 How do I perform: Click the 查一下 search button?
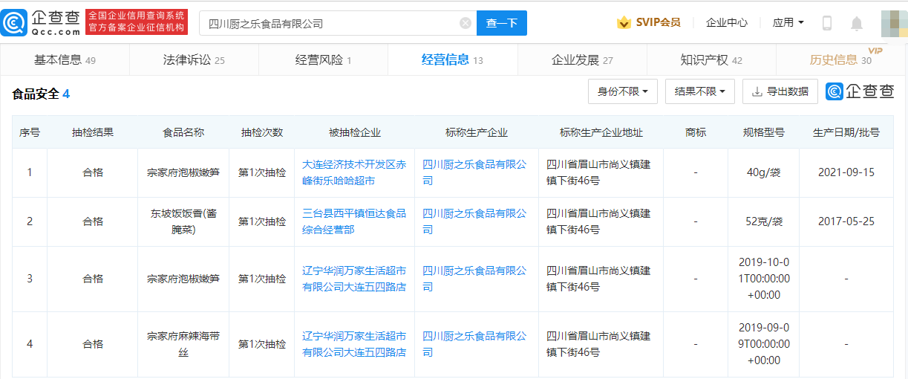pos(502,23)
